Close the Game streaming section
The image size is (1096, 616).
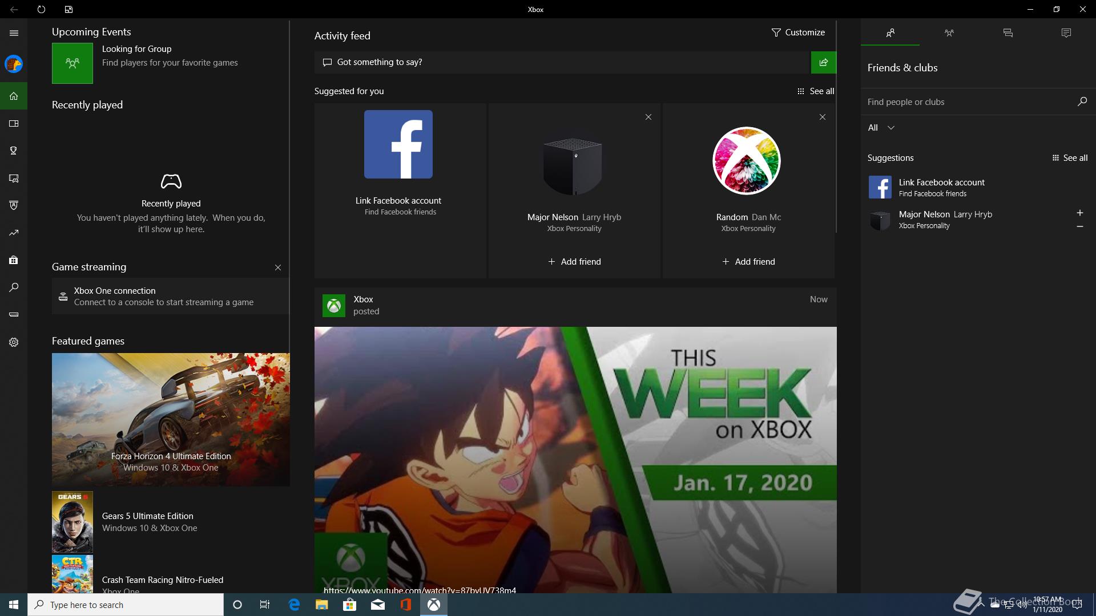coord(277,268)
